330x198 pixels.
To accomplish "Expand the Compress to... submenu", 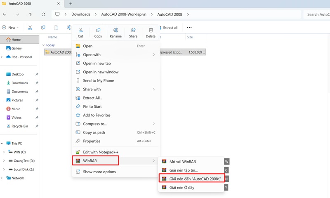I will (115, 124).
